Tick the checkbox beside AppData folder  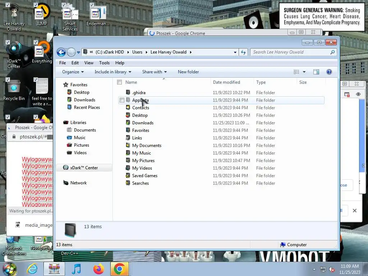(122, 100)
